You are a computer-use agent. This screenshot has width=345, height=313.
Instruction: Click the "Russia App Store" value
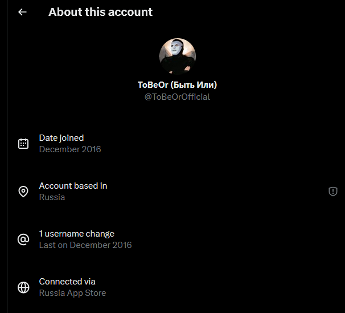click(72, 293)
